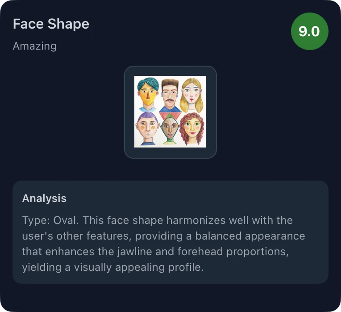Click the "Analysis" section heading
The width and height of the screenshot is (341, 312).
coord(44,198)
